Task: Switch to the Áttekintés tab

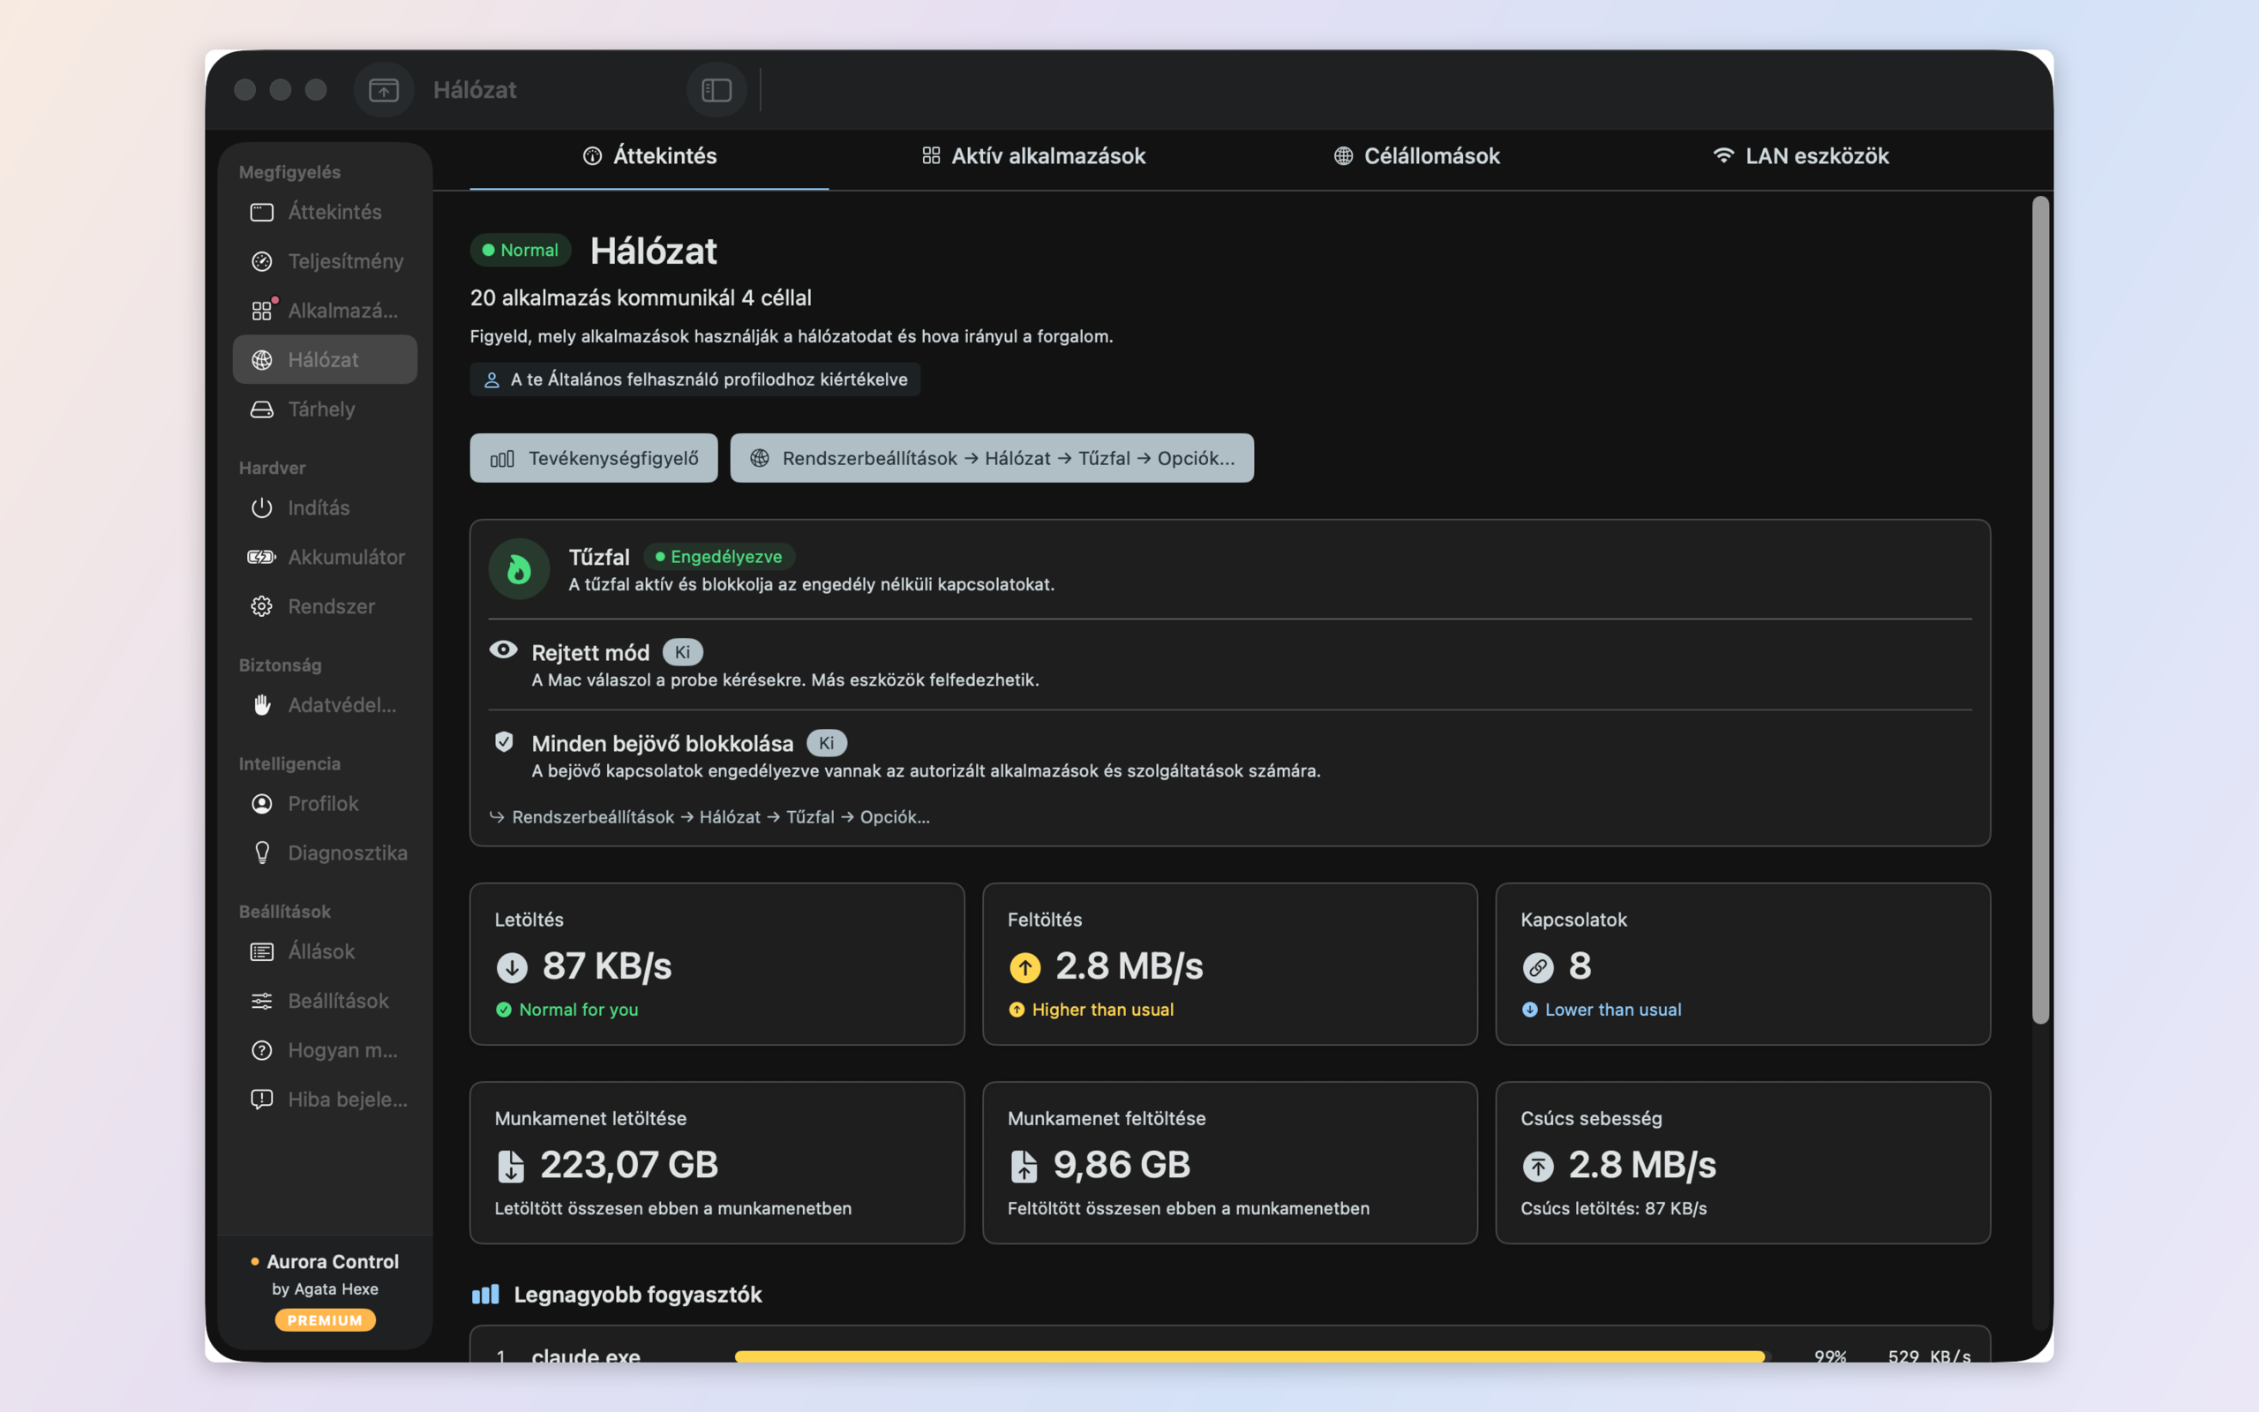Action: (x=649, y=156)
